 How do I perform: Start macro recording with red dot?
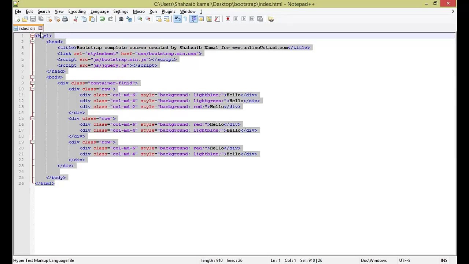[228, 19]
